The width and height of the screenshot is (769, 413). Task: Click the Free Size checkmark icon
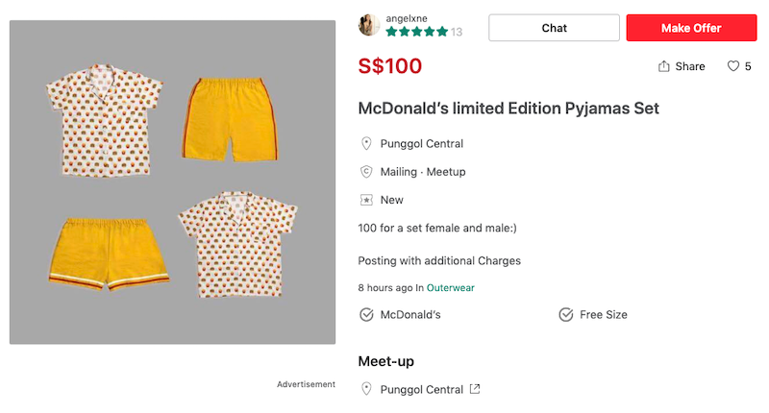click(566, 314)
